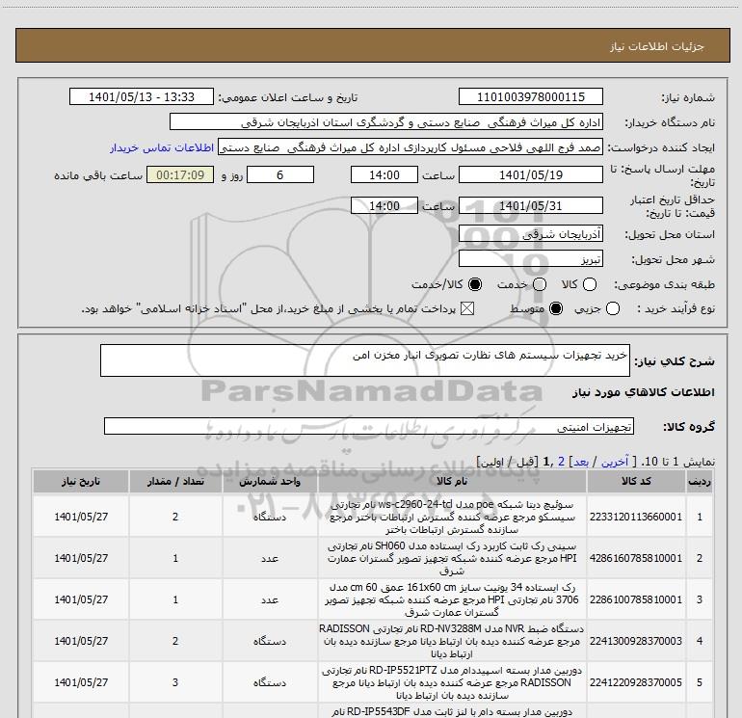The width and height of the screenshot is (742, 718).
Task: Click the تعداد / مقدار column header
Action: 175,481
